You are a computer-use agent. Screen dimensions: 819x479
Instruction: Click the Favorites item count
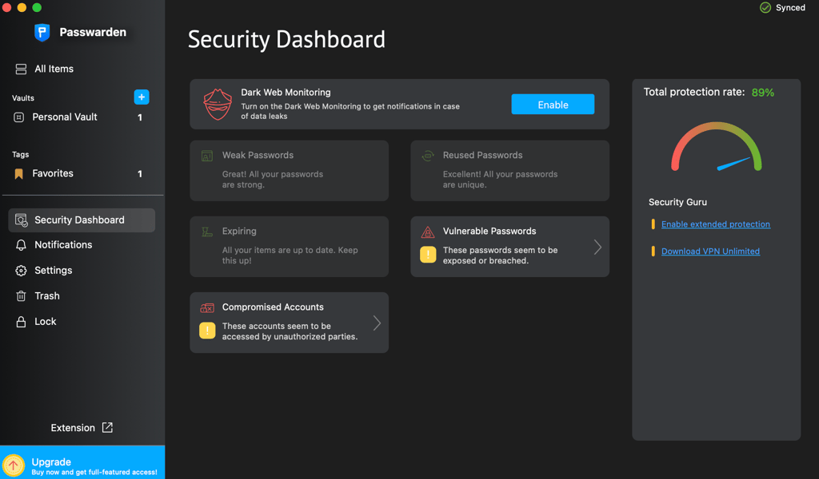pos(139,174)
